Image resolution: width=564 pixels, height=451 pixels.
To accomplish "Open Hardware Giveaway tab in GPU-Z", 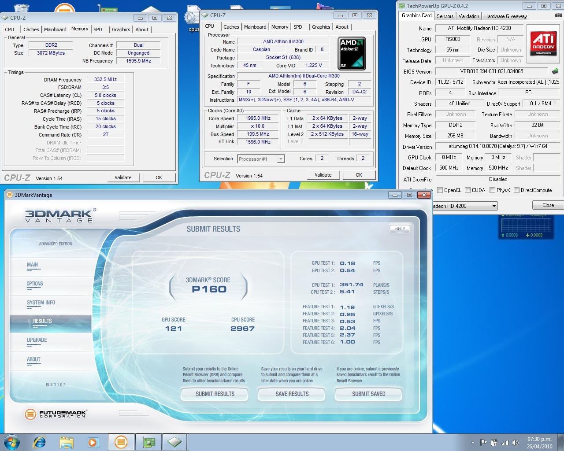I will [x=505, y=16].
